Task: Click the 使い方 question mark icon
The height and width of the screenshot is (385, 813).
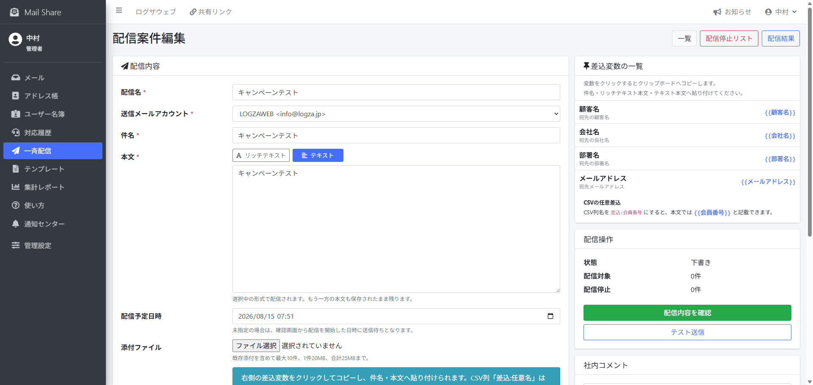Action: click(x=16, y=205)
